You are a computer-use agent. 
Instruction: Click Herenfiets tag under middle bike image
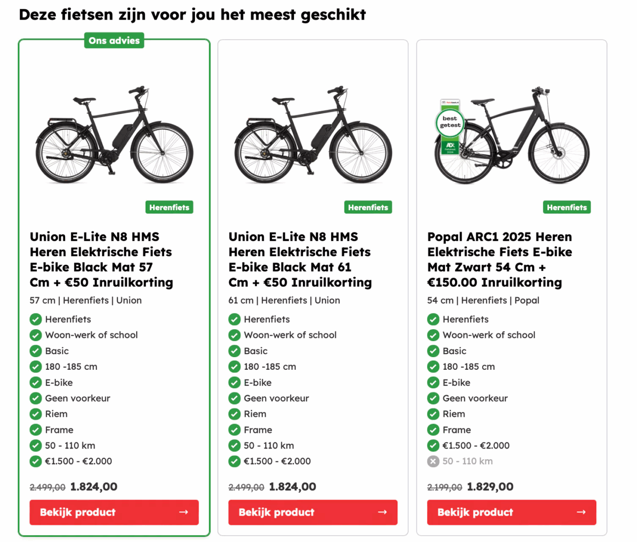click(x=368, y=207)
